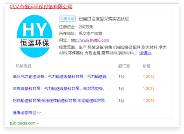Click the 1.30万 price of third product

pyautogui.click(x=148, y=101)
